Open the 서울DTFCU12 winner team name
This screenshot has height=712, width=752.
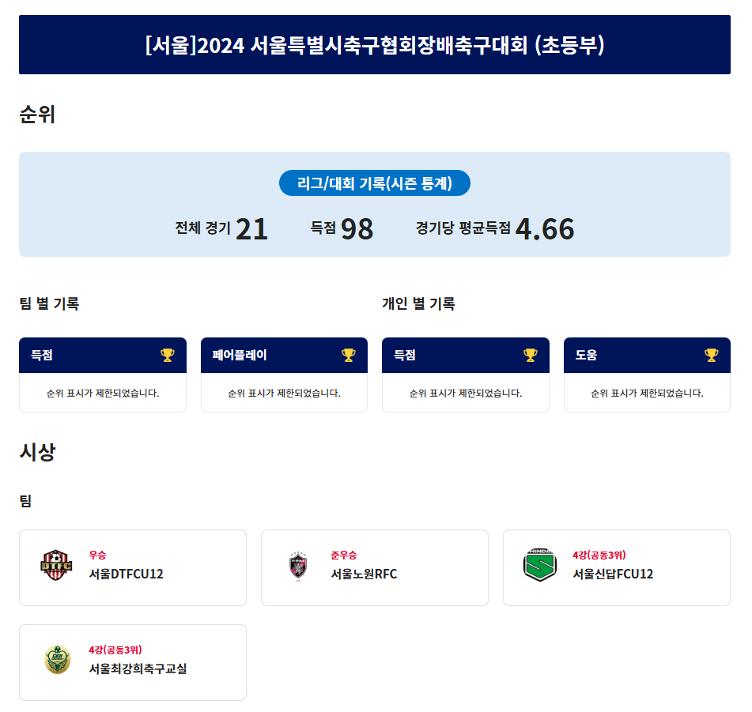127,574
